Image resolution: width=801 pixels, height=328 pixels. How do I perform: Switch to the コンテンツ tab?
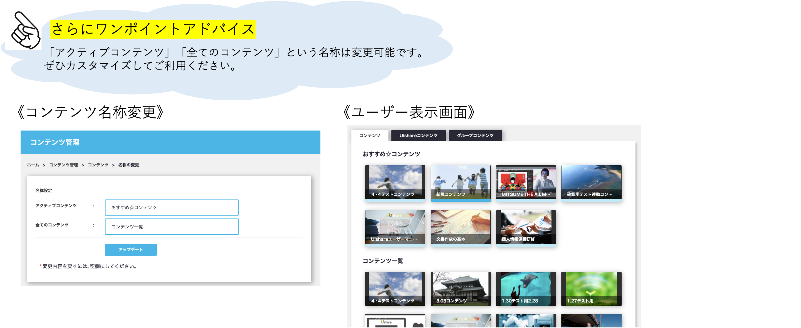tap(369, 136)
